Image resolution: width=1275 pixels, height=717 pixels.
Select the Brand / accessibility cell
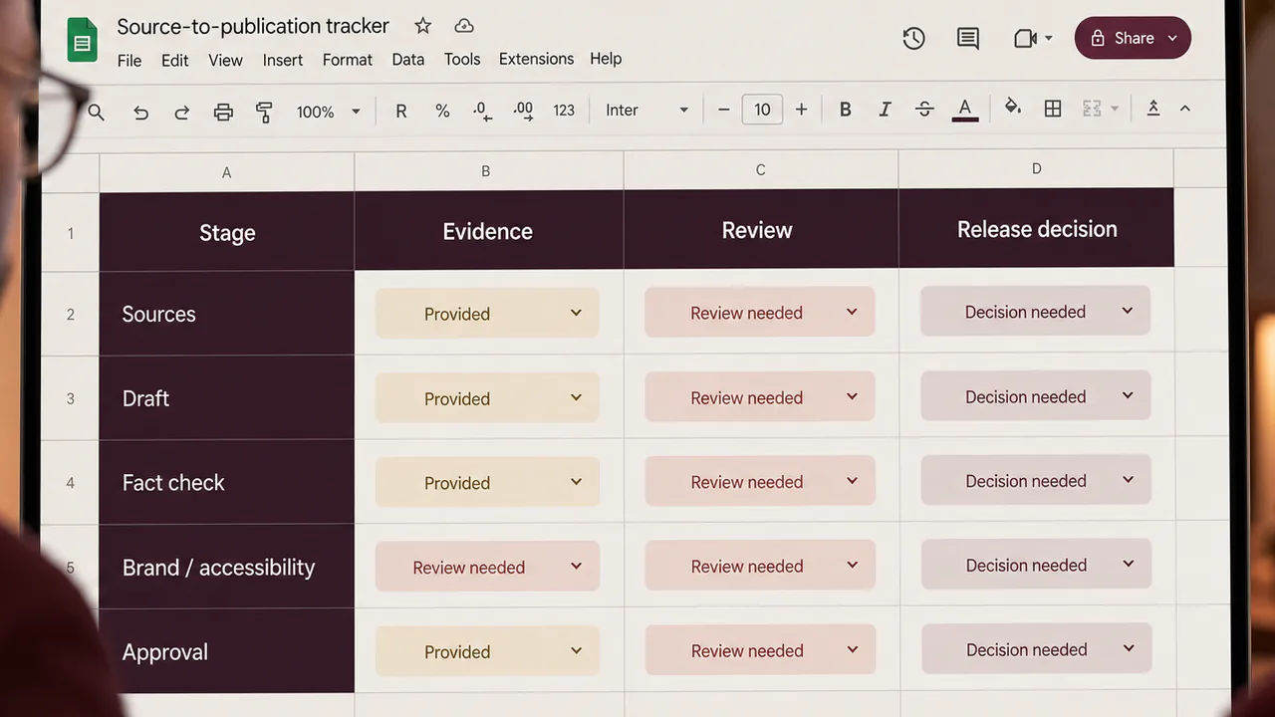tap(227, 568)
